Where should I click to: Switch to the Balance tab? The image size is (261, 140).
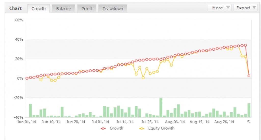(63, 9)
